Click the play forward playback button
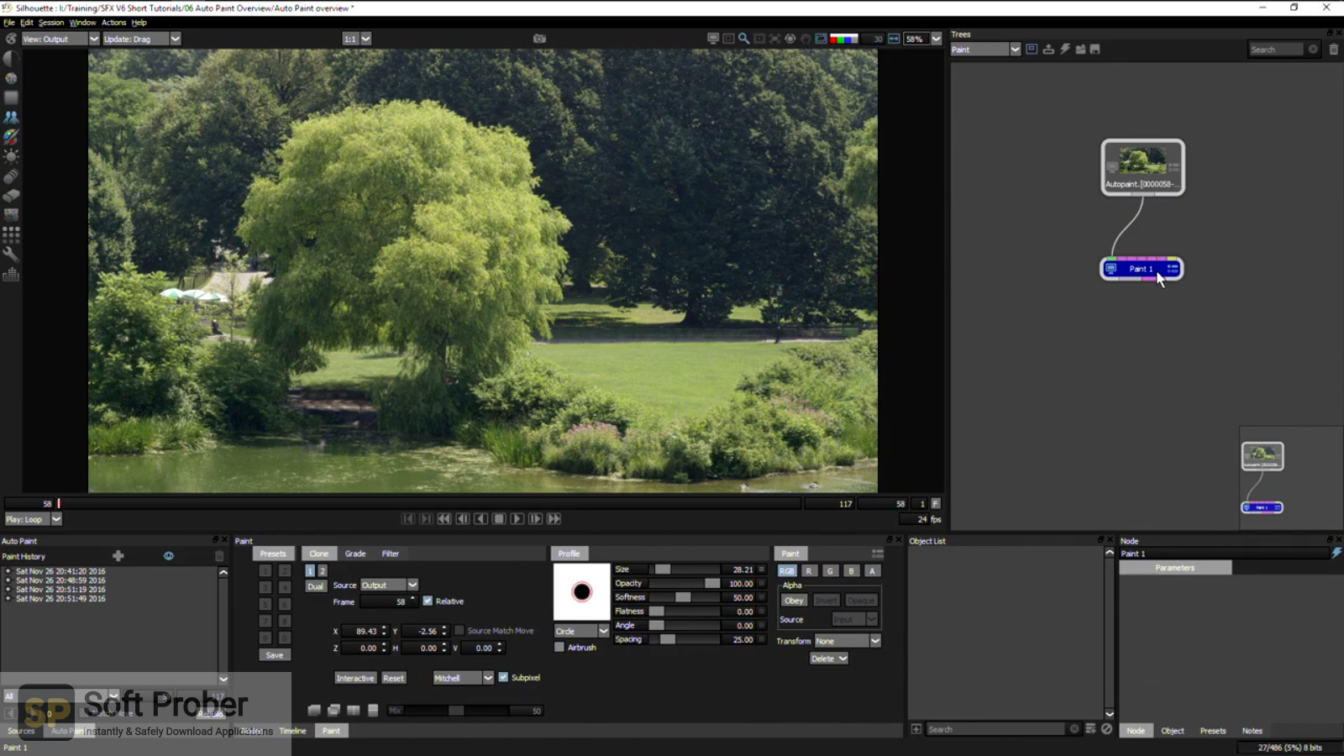 517,519
